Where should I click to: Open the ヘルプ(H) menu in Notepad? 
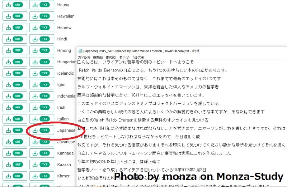click(138, 57)
